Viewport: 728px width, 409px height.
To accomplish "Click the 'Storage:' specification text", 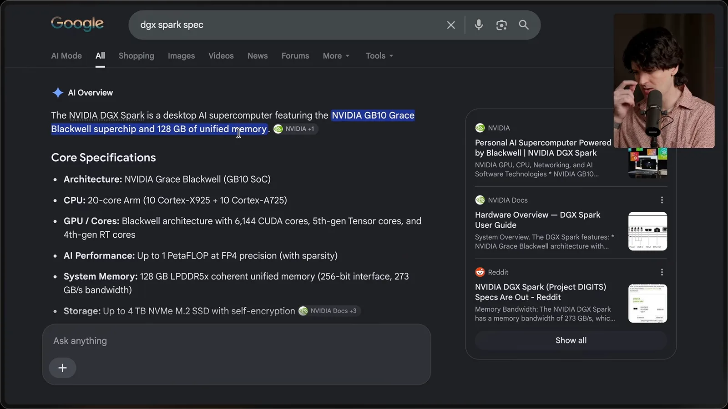I will click(179, 311).
